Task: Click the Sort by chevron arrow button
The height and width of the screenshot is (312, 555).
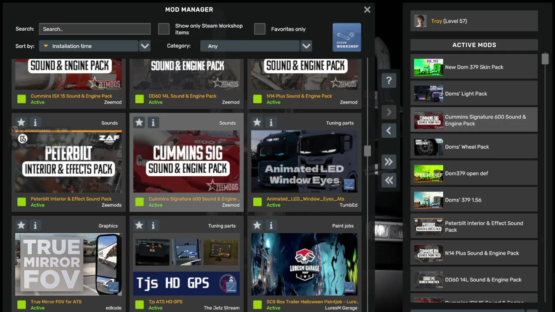Action: click(x=145, y=46)
